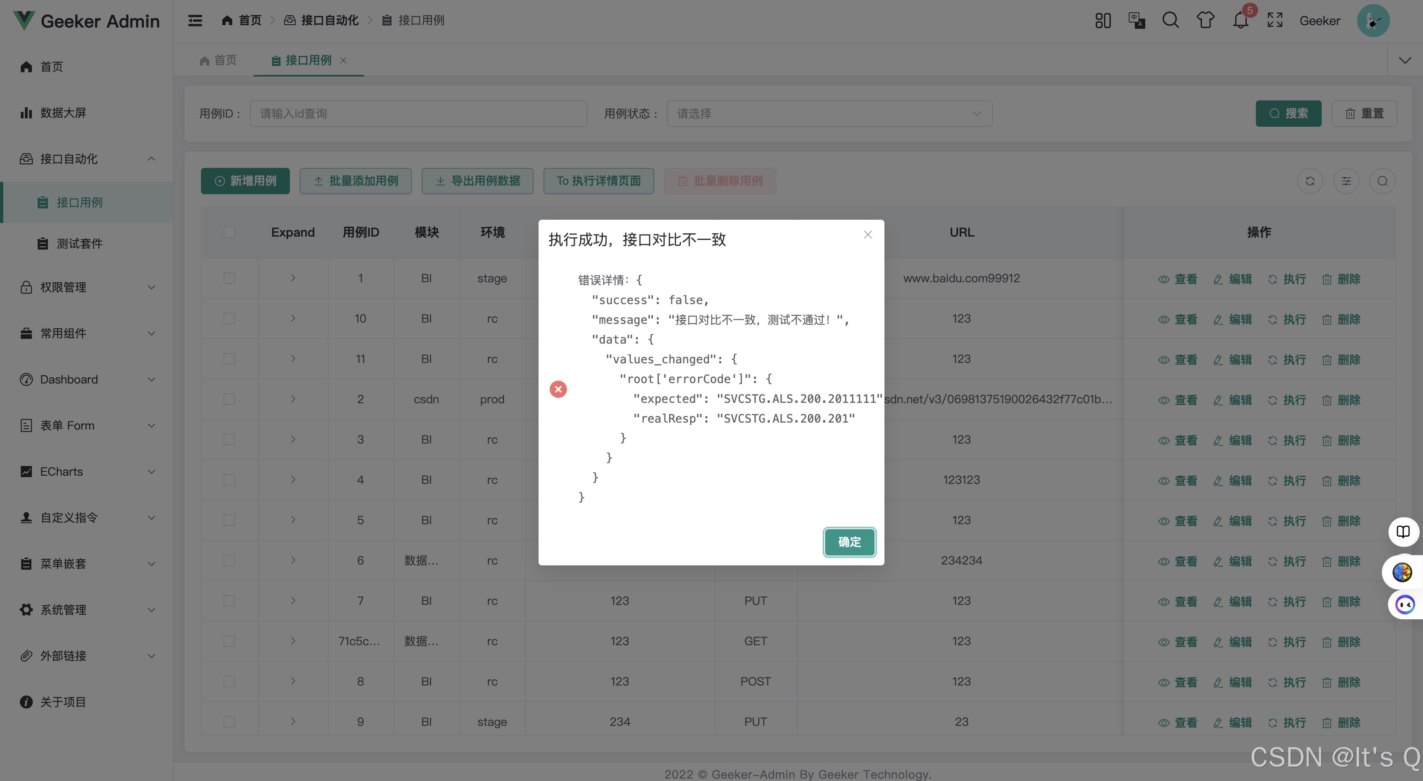The width and height of the screenshot is (1423, 781).
Task: Toggle fullscreen mode icon
Action: click(x=1275, y=21)
